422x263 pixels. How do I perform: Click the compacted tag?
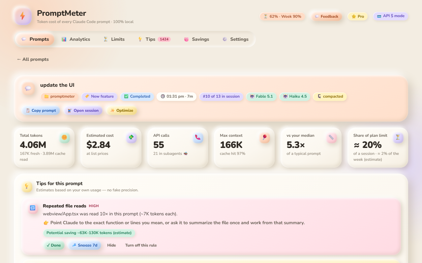coord(330,97)
